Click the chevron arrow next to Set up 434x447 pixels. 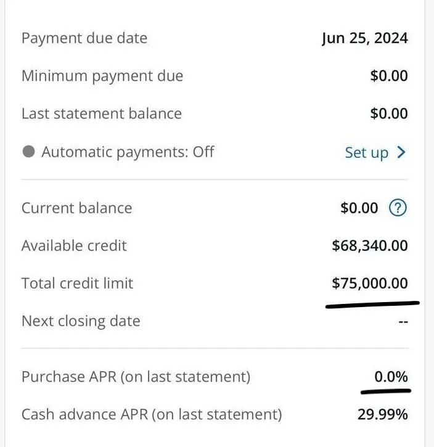tap(401, 152)
